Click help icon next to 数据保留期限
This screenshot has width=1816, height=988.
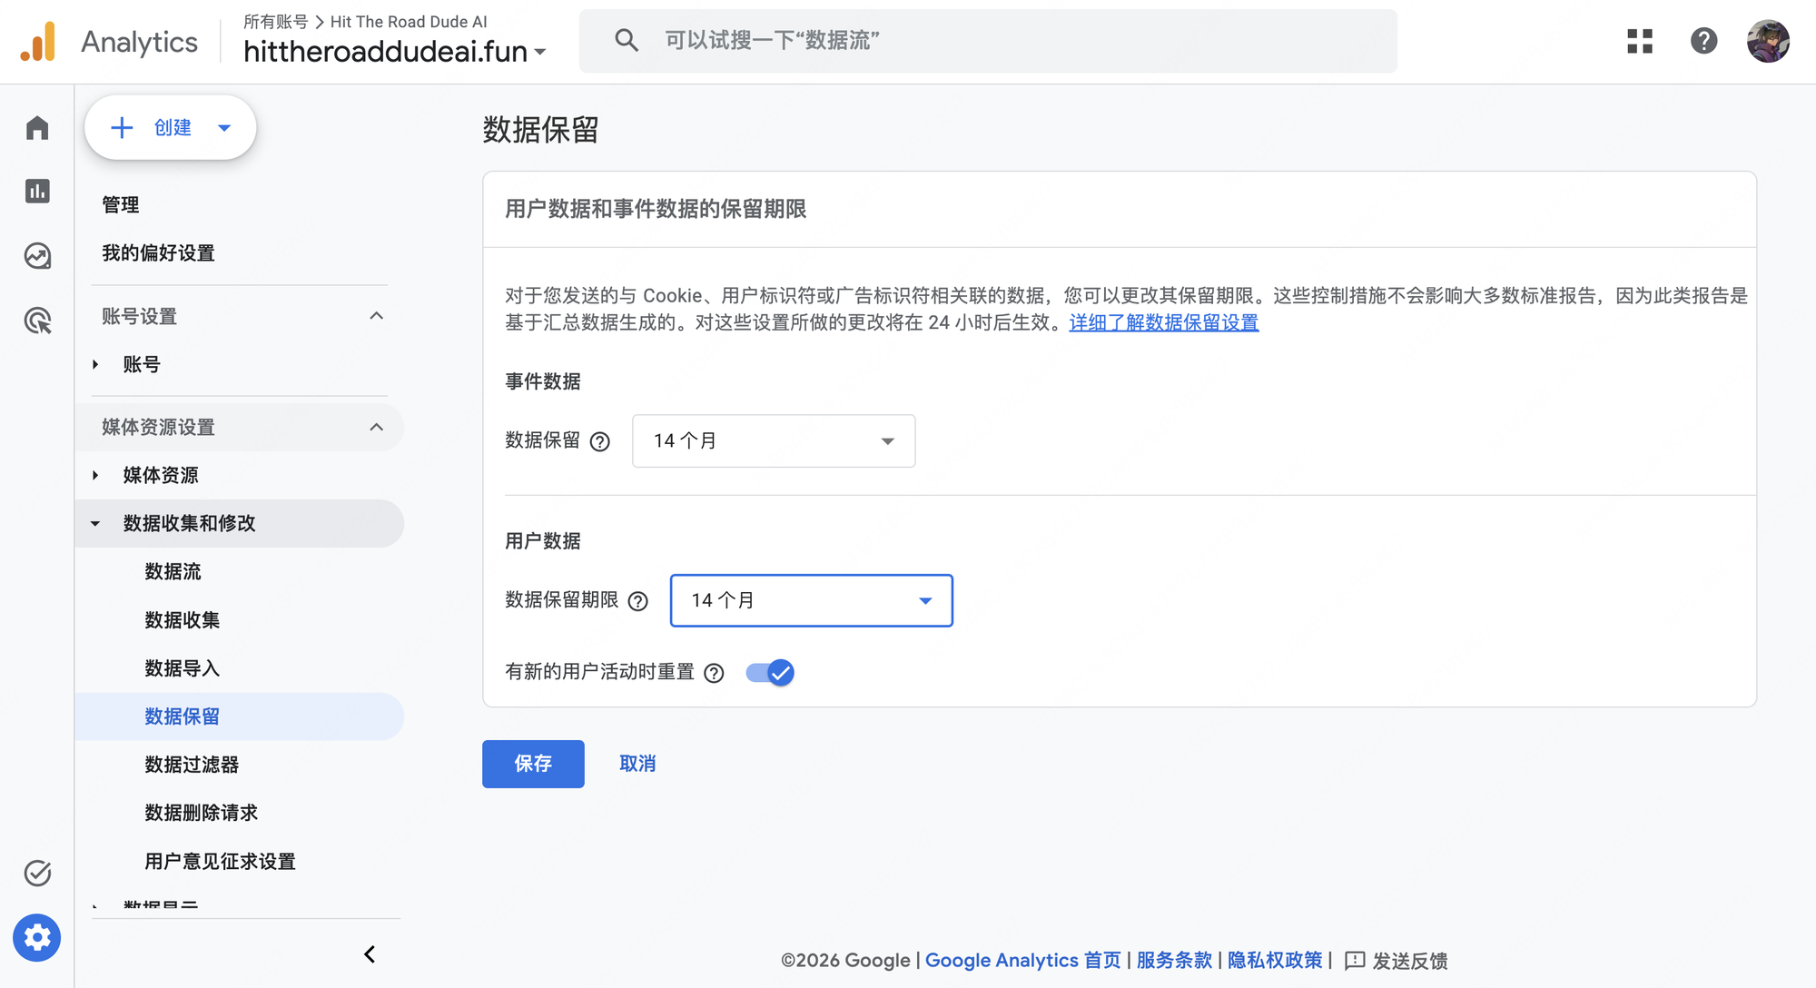pos(638,601)
